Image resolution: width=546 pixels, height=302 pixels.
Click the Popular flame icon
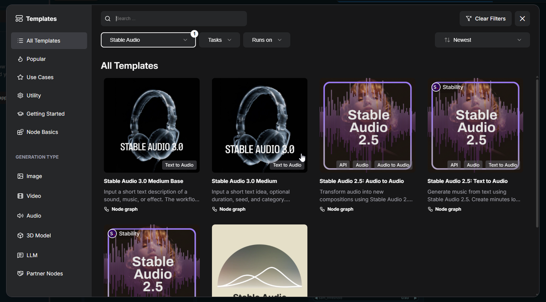tap(20, 59)
